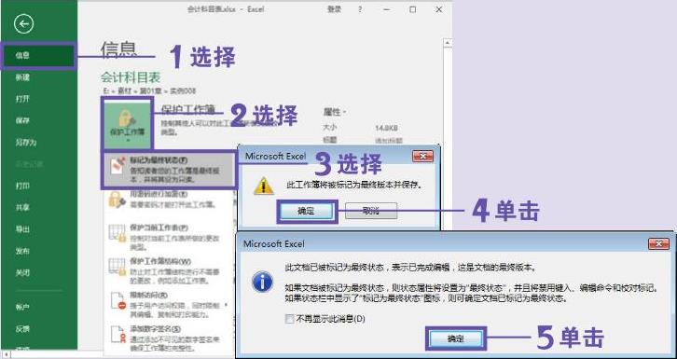Click 登录 in the title bar

[x=334, y=9]
